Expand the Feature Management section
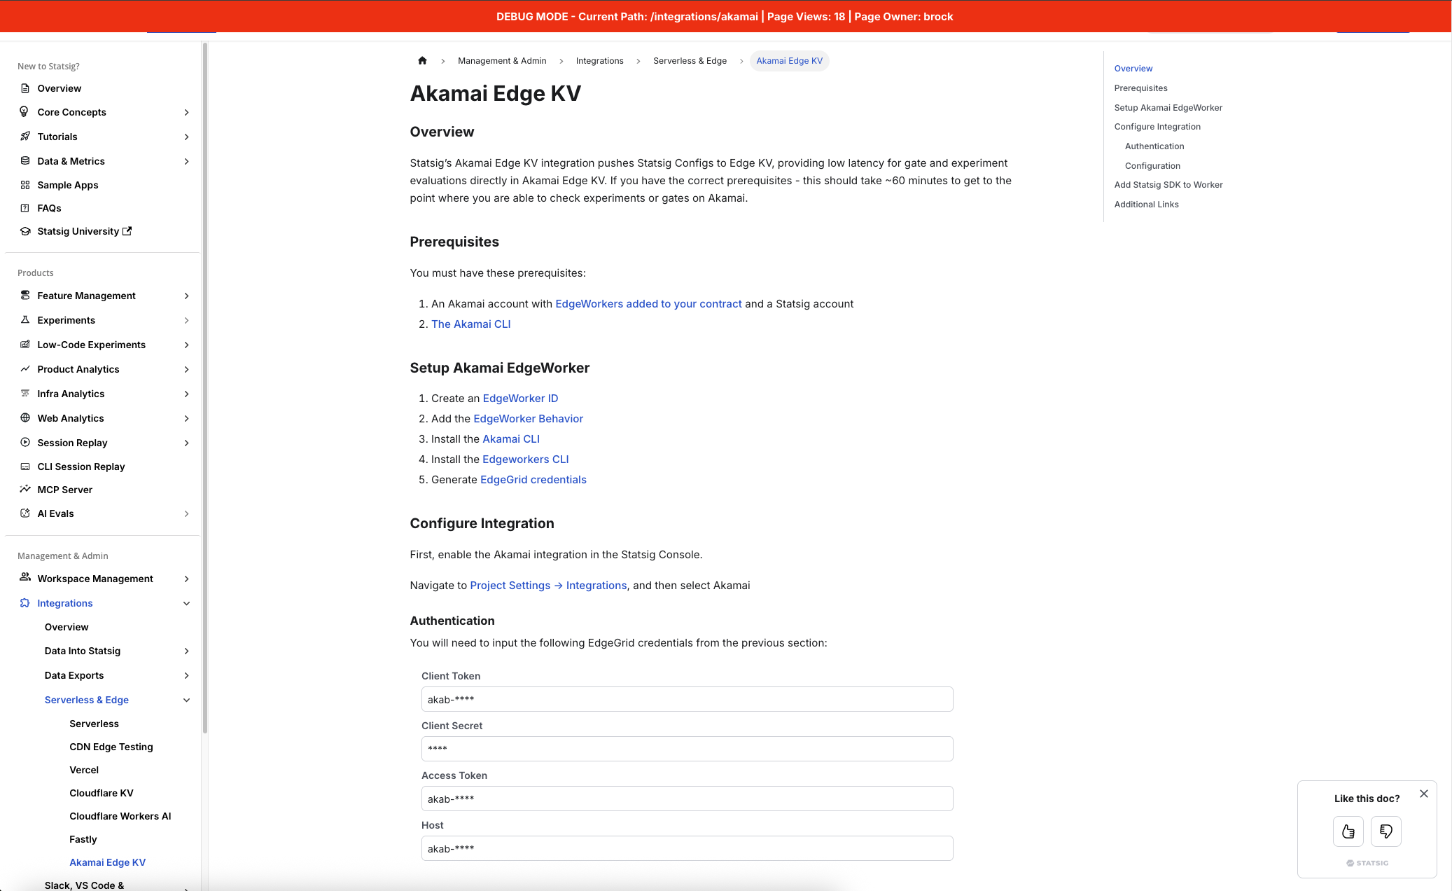Image resolution: width=1452 pixels, height=891 pixels. [x=186, y=296]
